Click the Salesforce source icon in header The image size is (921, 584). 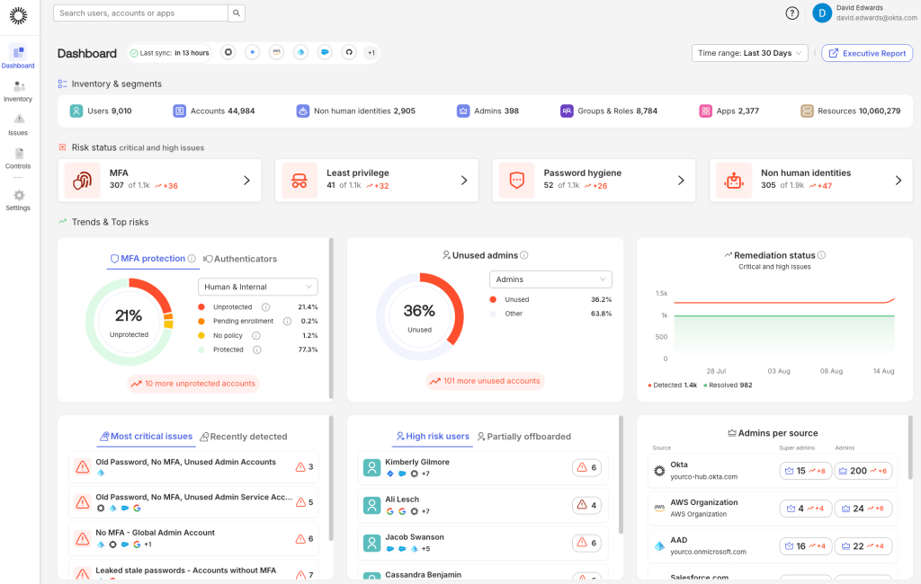[x=325, y=53]
